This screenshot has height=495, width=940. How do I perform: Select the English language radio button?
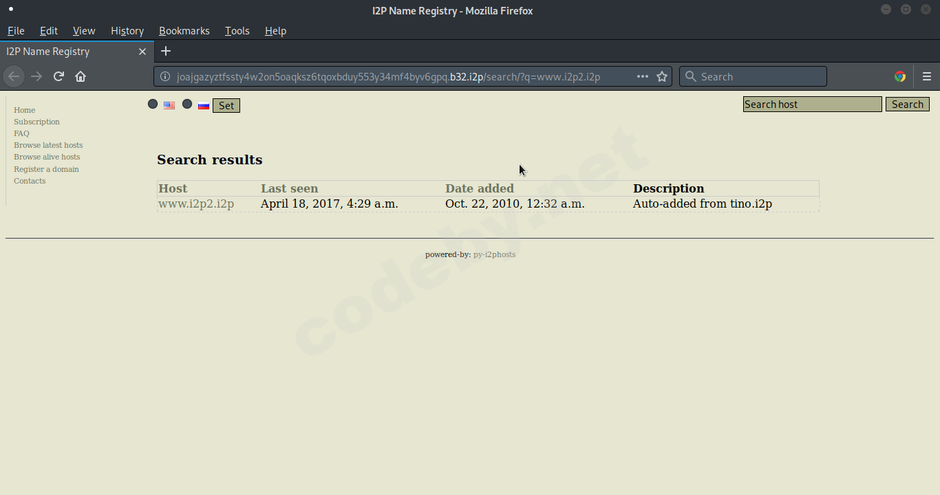pos(153,104)
